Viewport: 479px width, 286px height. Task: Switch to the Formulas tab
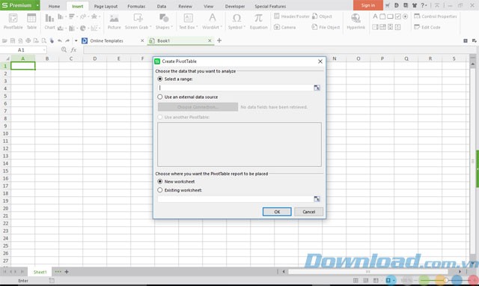pyautogui.click(x=136, y=6)
